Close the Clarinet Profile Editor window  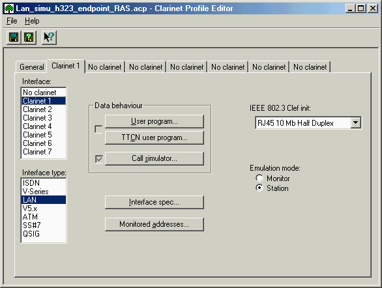click(372, 8)
